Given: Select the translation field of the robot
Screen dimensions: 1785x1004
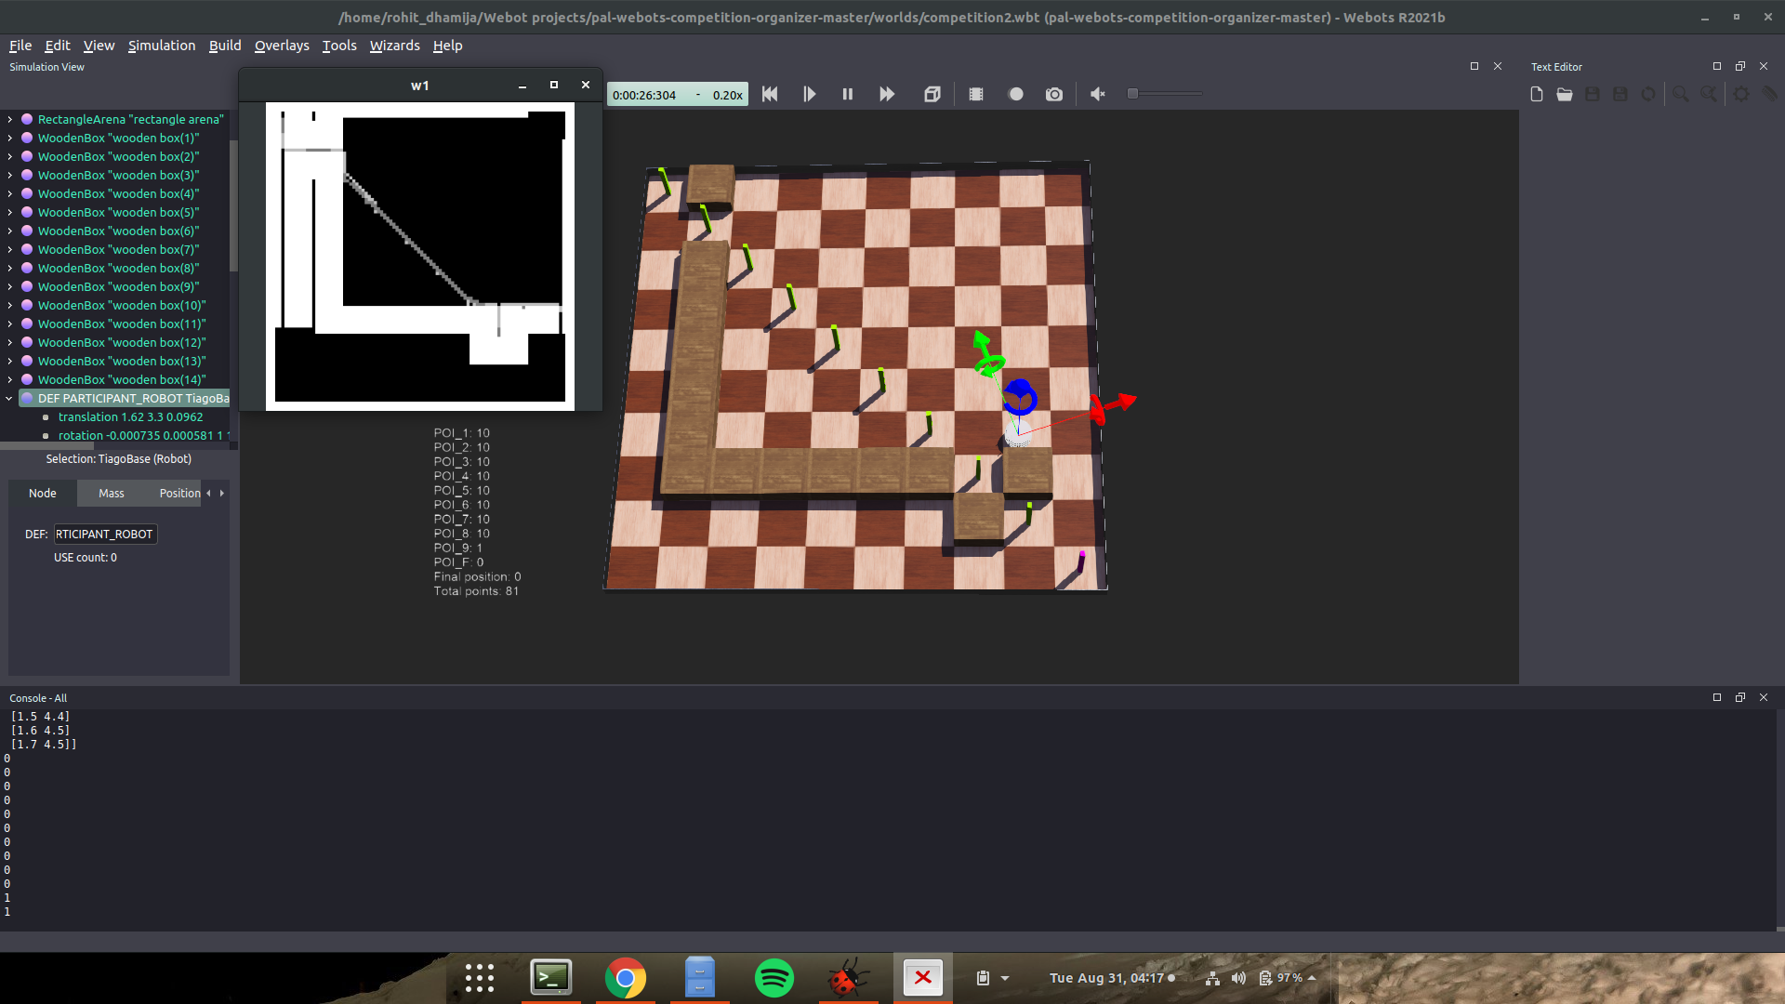Looking at the screenshot, I should pyautogui.click(x=130, y=417).
